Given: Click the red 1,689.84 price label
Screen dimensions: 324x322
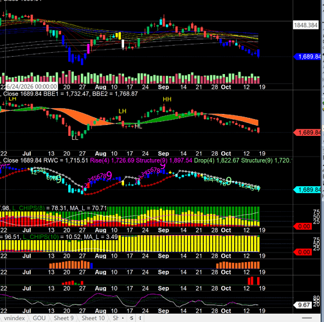Looking at the screenshot, I should (308, 133).
